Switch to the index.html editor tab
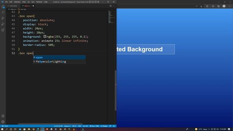Image resolution: width=233 pixels, height=131 pixels. point(13,6)
